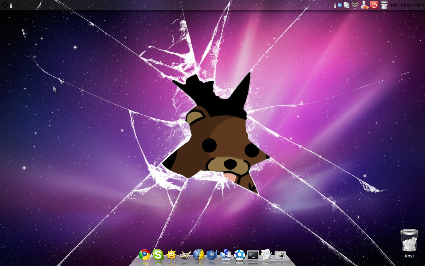
Task: Open the Terminal from the dock
Action: click(x=253, y=255)
